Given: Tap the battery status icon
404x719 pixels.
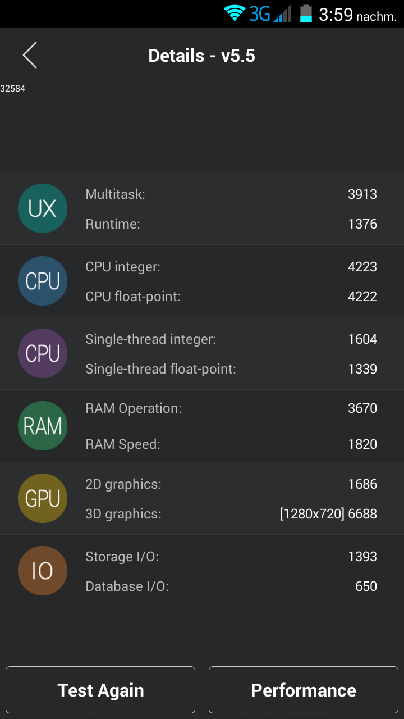Looking at the screenshot, I should 306,13.
